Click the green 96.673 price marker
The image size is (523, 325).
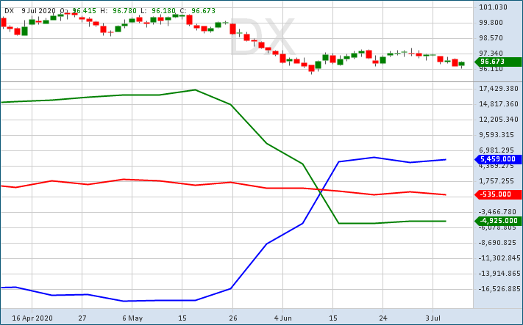[x=498, y=62]
